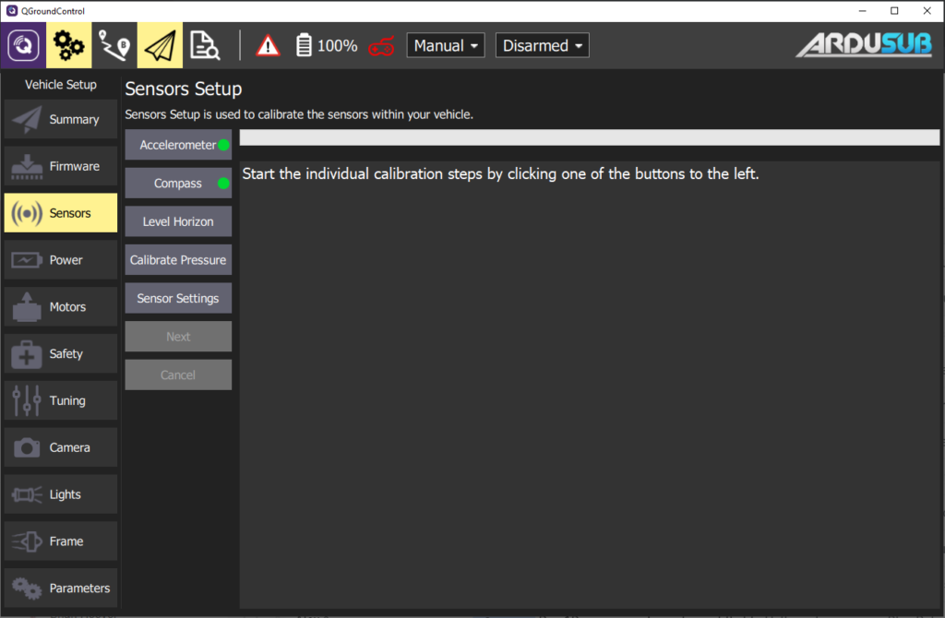945x618 pixels.
Task: Open the Parameters section in sidebar
Action: [x=60, y=588]
